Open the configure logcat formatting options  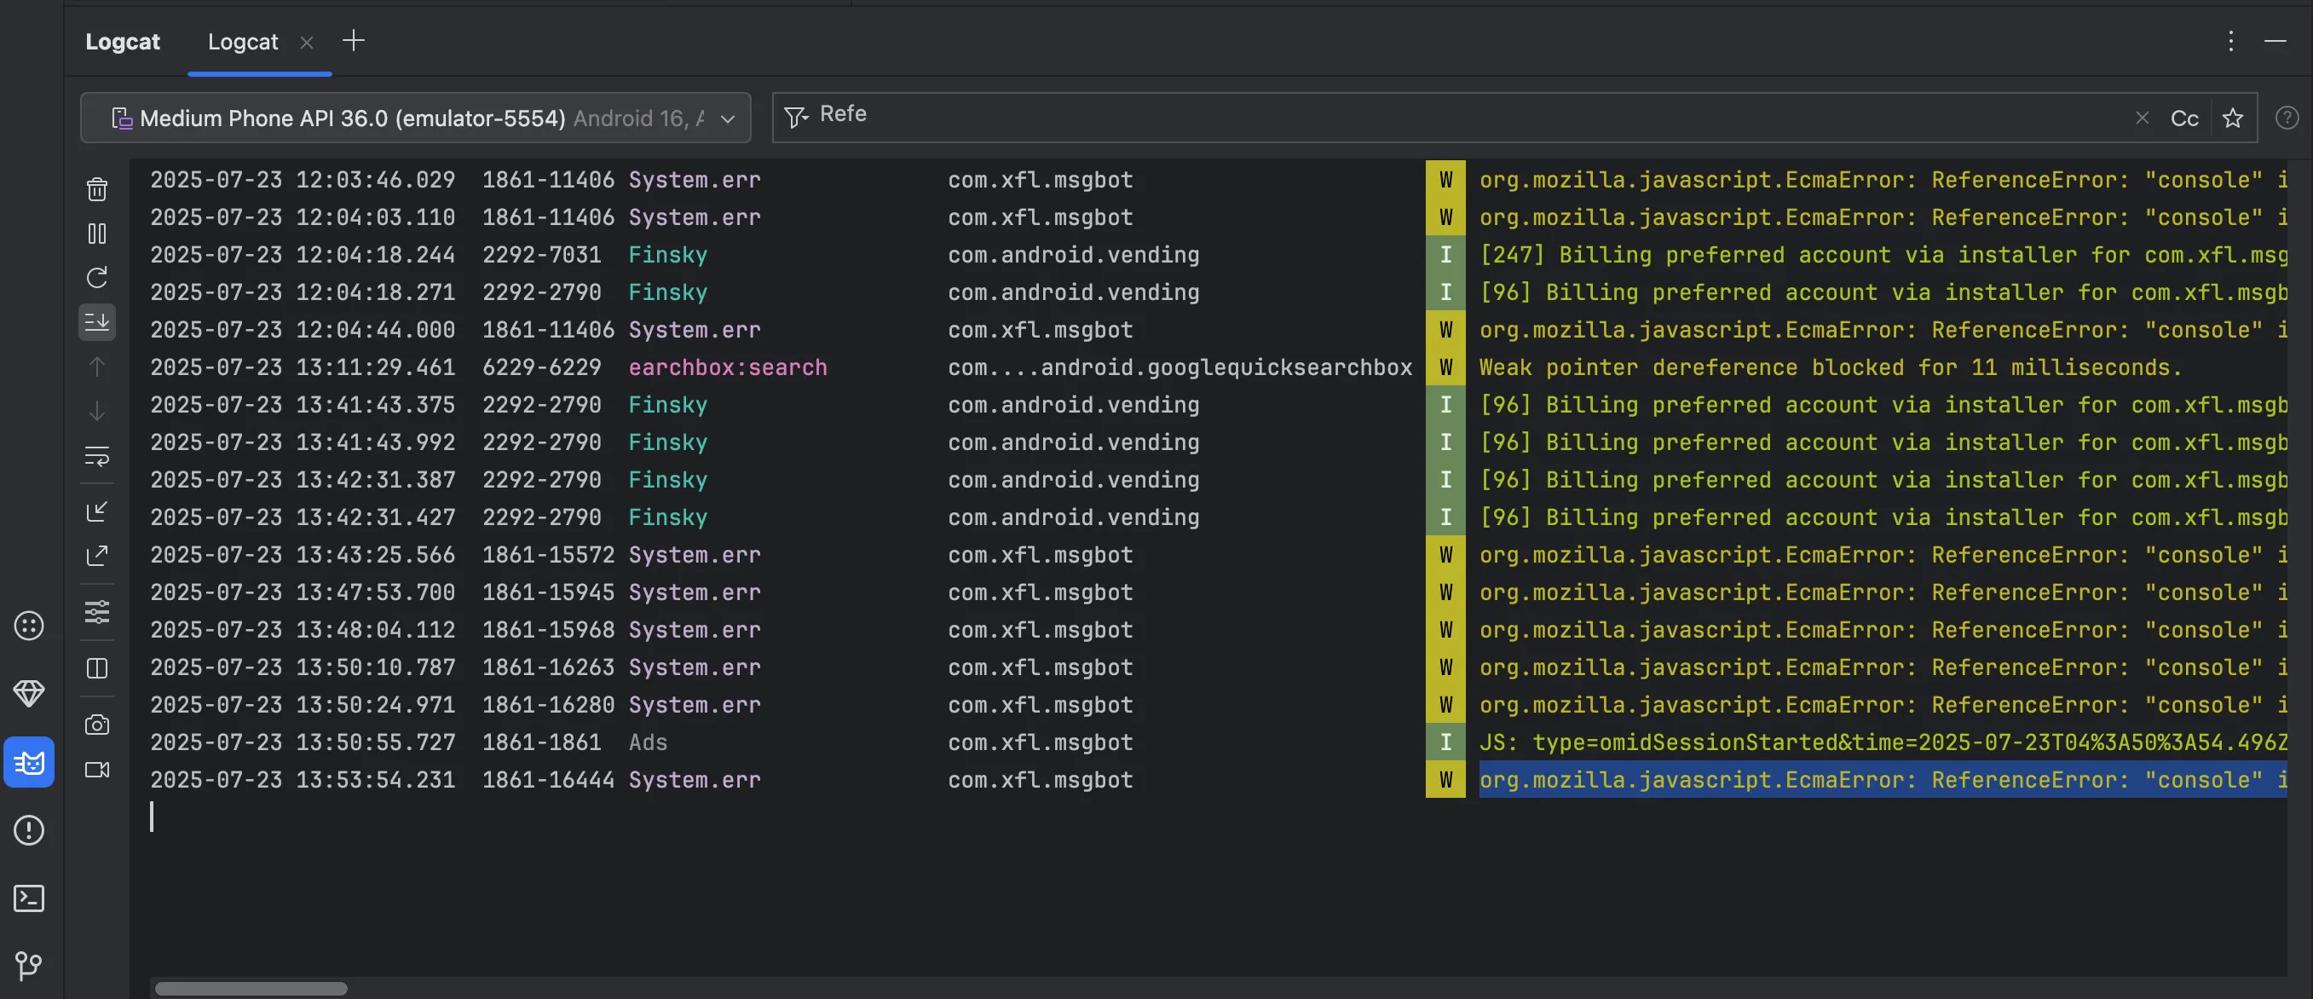point(97,613)
